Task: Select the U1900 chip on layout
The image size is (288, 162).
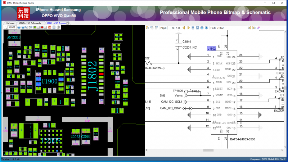Action: 49,82
